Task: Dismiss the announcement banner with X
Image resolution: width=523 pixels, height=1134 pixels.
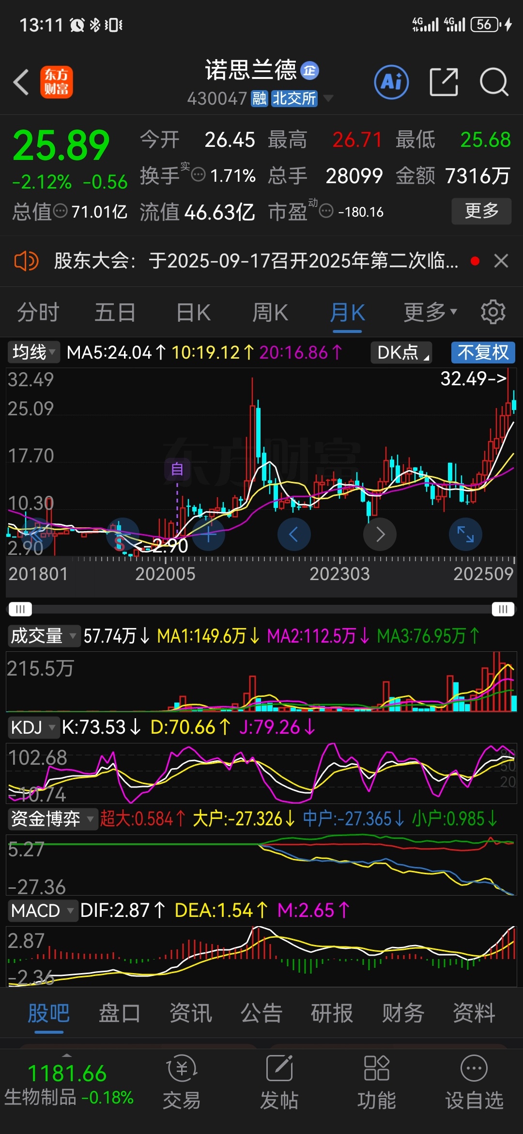Action: point(501,261)
